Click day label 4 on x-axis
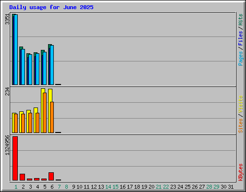This screenshot has height=192, width=246. coord(37,187)
